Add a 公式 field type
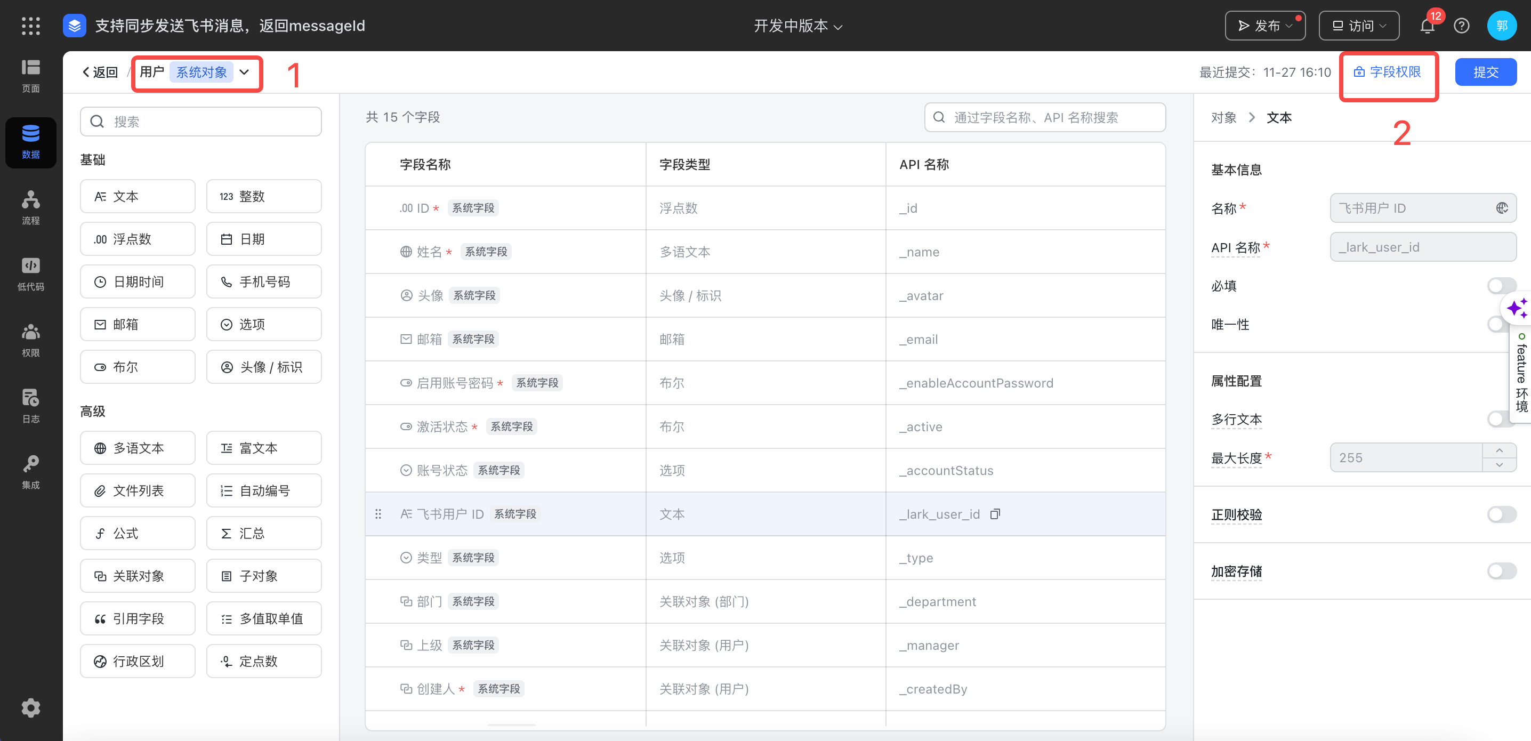 coord(138,533)
